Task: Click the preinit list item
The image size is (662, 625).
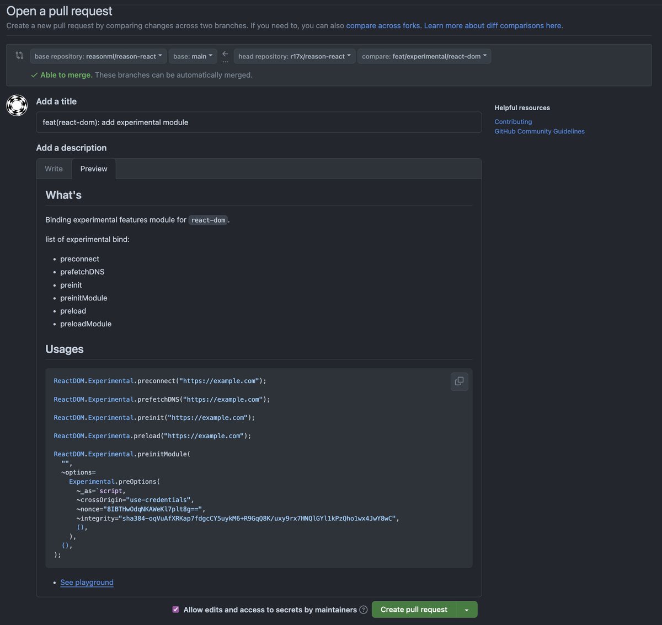Action: [71, 285]
